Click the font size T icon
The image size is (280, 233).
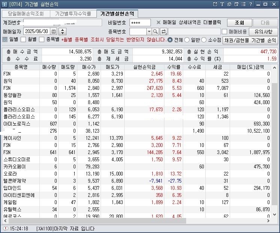(222, 4)
